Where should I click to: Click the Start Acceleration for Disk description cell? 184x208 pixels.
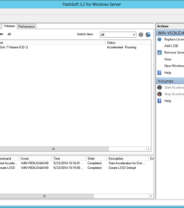pyautogui.click(x=127, y=163)
